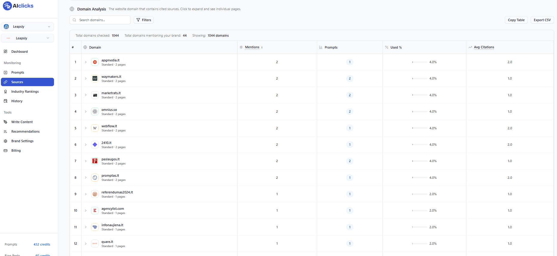The image size is (557, 256).
Task: Click the Billing card icon
Action: pos(5,151)
